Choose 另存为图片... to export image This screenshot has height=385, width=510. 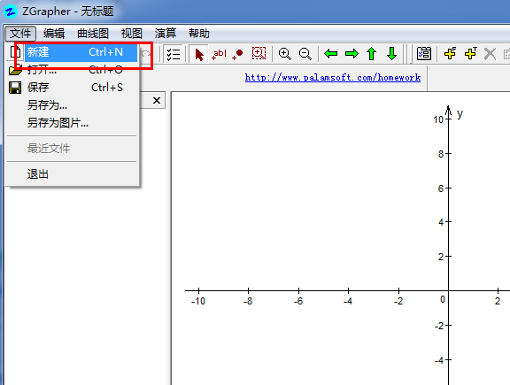click(73, 123)
